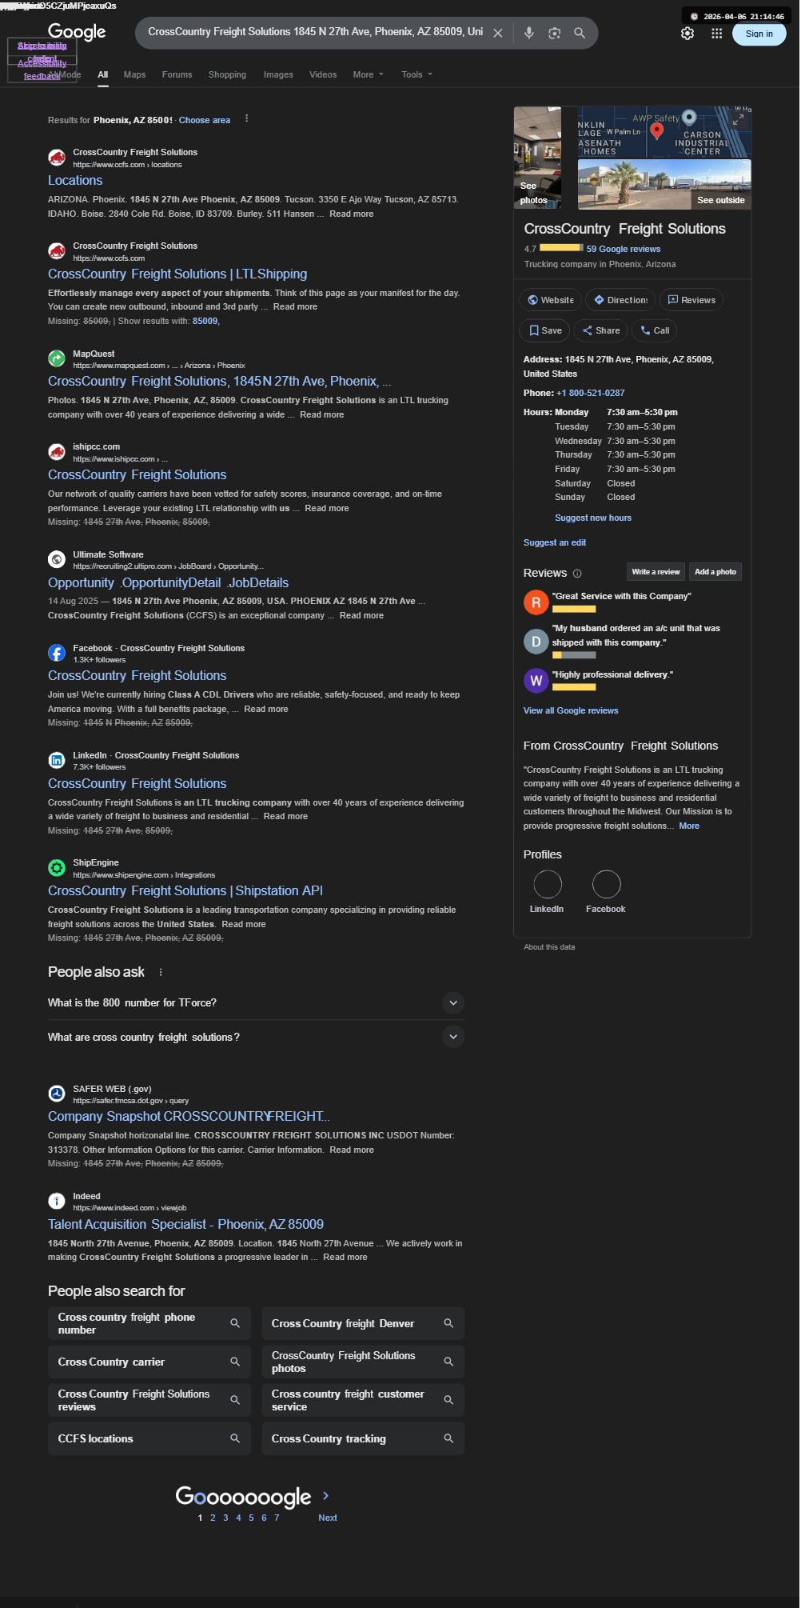Expand "What is the 800 number for TForce?"
The image size is (809, 1608).
coord(256,1002)
